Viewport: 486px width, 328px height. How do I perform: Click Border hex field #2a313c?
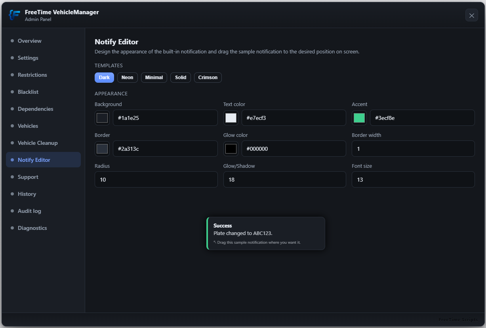pyautogui.click(x=165, y=149)
